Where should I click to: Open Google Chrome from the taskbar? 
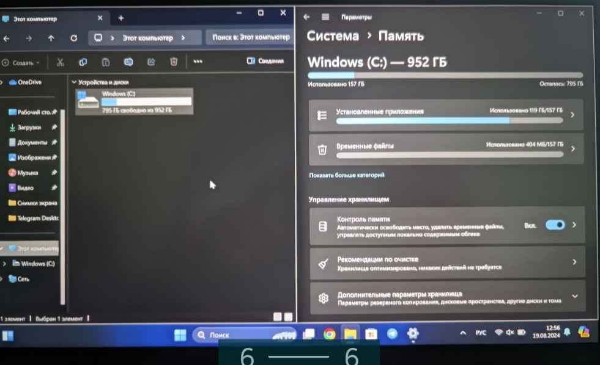329,334
